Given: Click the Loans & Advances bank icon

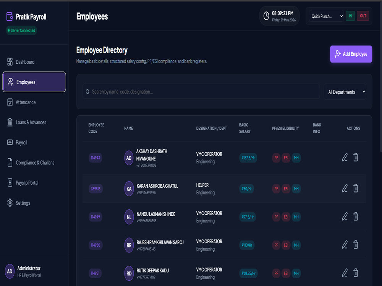Looking at the screenshot, I should coord(10,122).
